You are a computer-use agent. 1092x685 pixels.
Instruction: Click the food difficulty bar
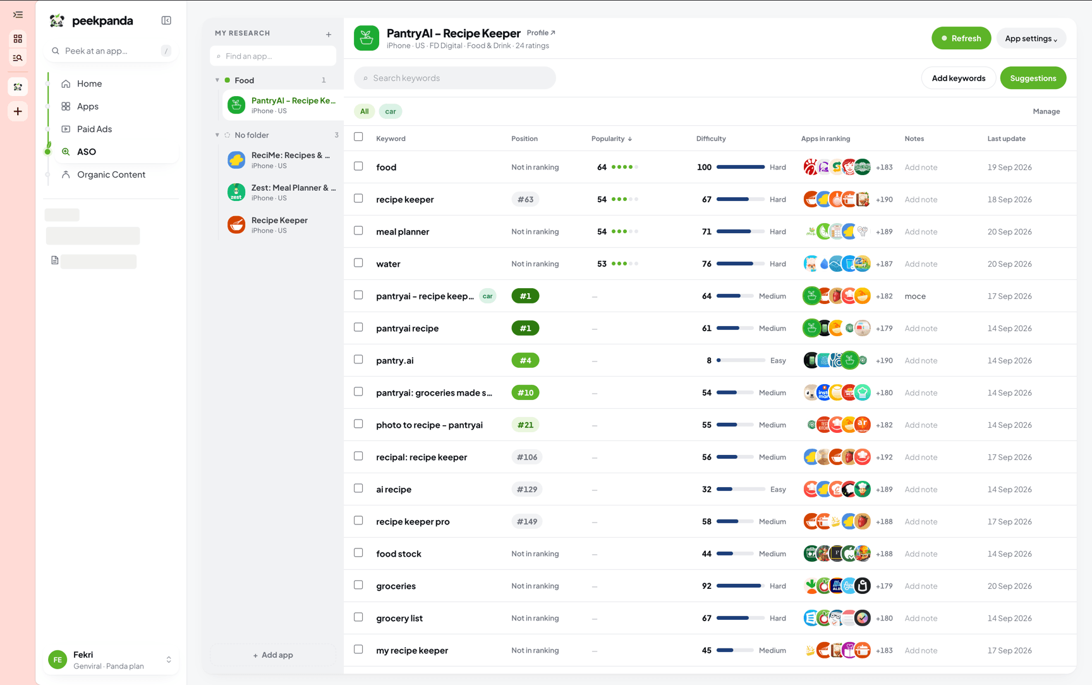tap(741, 167)
